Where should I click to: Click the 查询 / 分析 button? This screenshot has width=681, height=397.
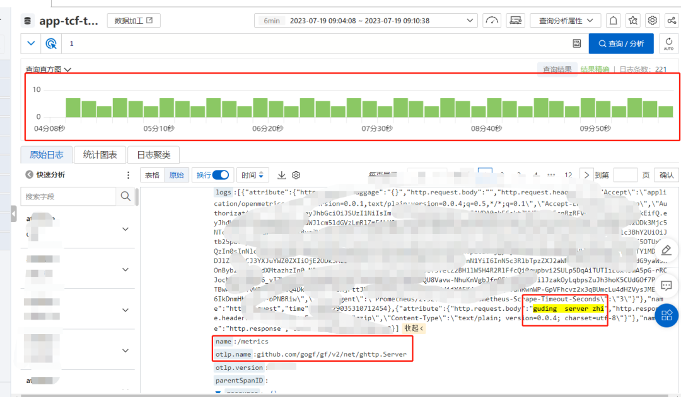(x=621, y=43)
